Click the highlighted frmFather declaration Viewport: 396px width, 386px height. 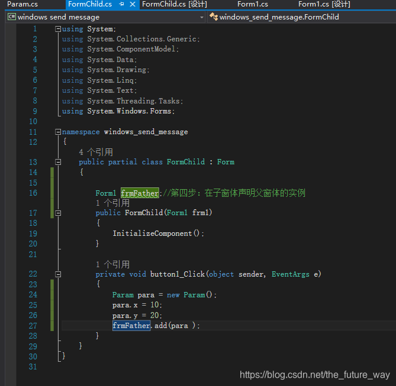coord(140,193)
